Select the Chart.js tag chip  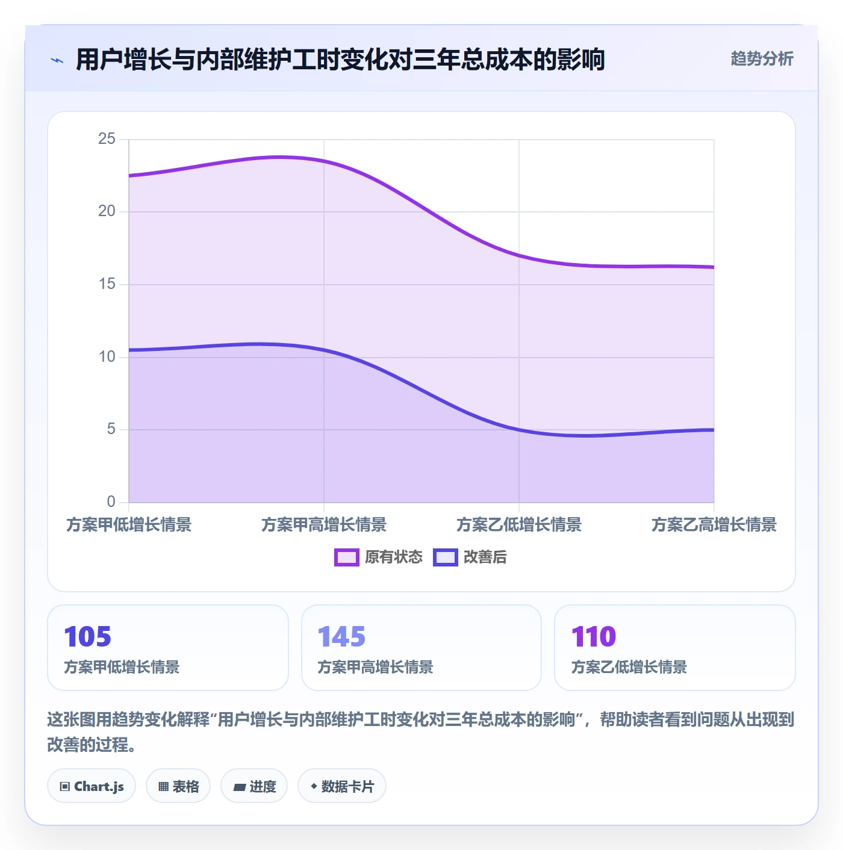pyautogui.click(x=92, y=786)
